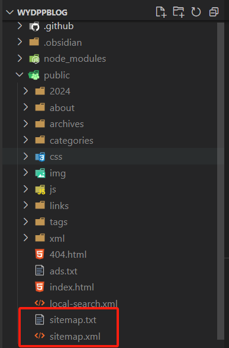The width and height of the screenshot is (229, 348).
Task: Click the HTML5 icon beside index.html
Action: pos(40,287)
